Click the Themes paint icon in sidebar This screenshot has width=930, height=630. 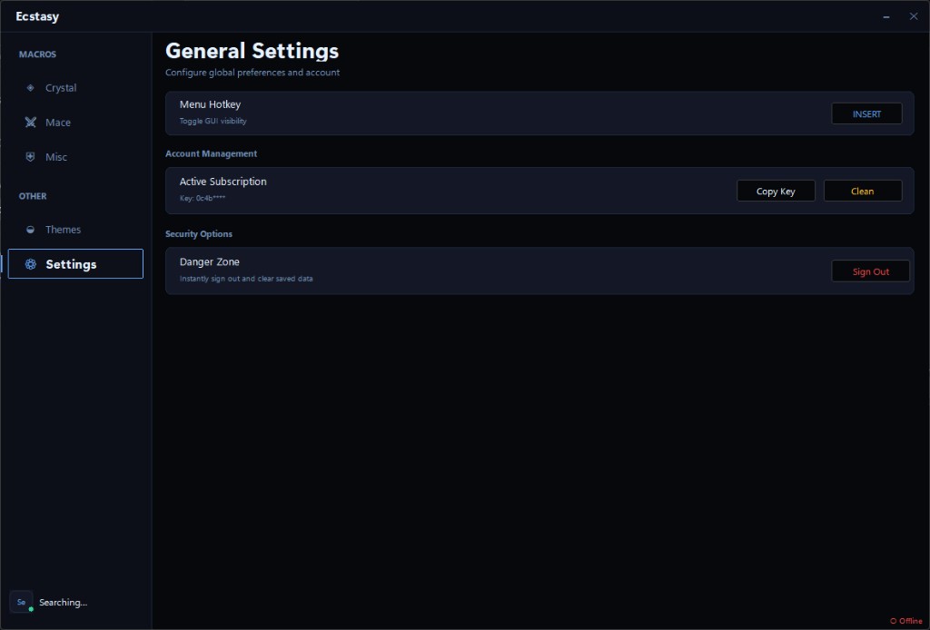coord(30,229)
